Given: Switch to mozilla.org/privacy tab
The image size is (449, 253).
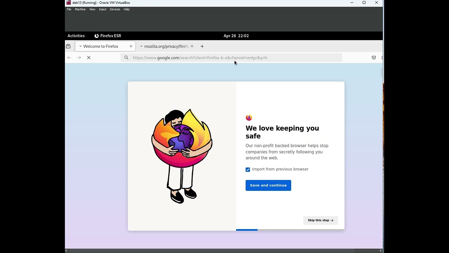Looking at the screenshot, I should tap(167, 46).
